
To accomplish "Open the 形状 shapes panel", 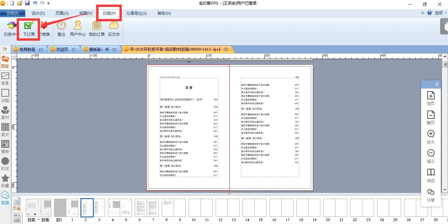I will [x=5, y=164].
